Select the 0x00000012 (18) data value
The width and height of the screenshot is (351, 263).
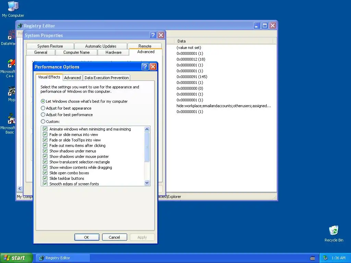[x=191, y=59]
